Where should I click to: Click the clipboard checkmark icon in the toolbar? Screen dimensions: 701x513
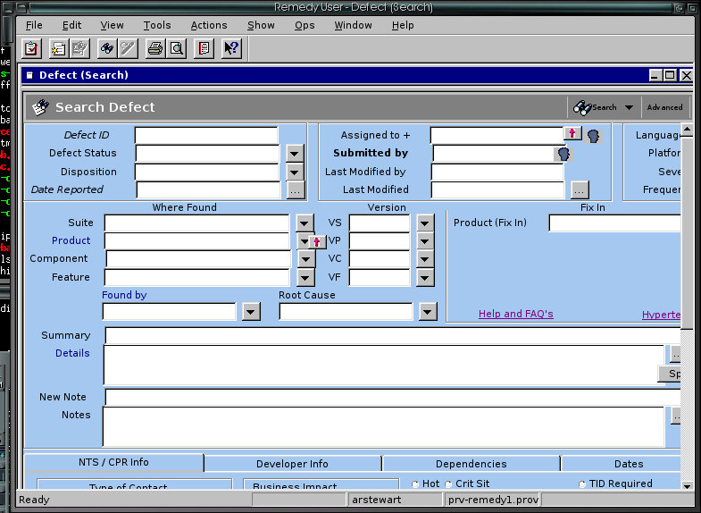click(x=31, y=48)
